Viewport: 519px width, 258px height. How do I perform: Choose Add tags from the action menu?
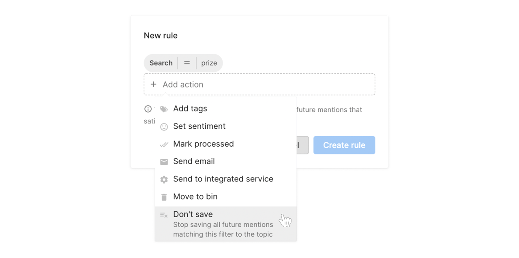190,109
